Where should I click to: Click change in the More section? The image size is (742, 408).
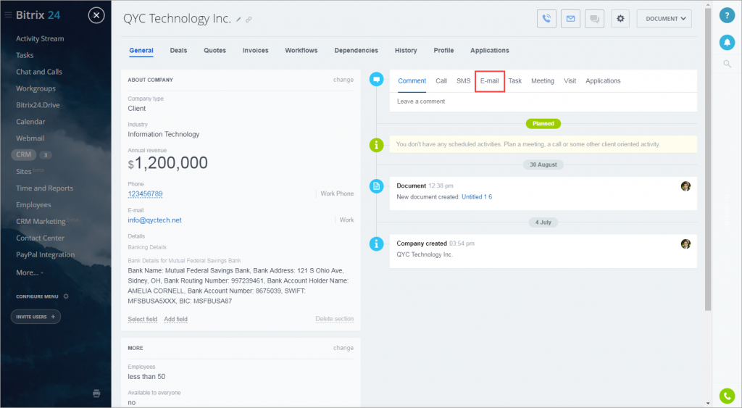(343, 348)
